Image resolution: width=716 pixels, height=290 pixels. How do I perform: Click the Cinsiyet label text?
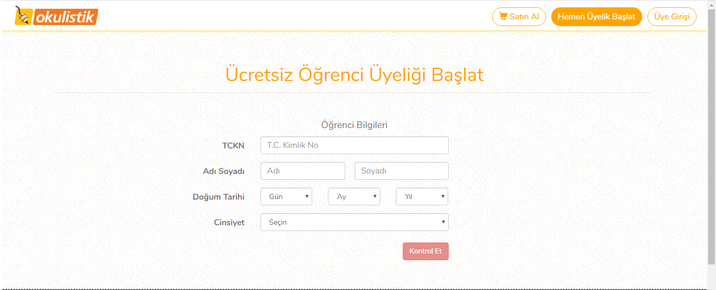(x=229, y=223)
